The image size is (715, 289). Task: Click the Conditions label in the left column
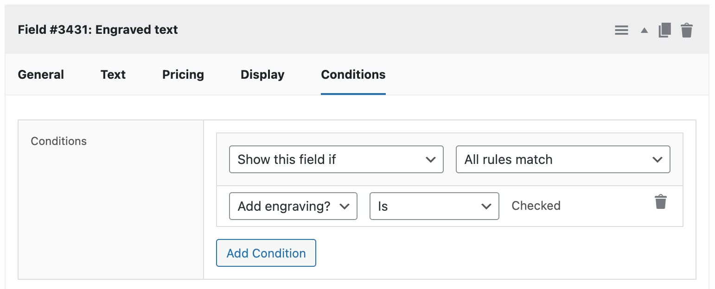tap(58, 141)
